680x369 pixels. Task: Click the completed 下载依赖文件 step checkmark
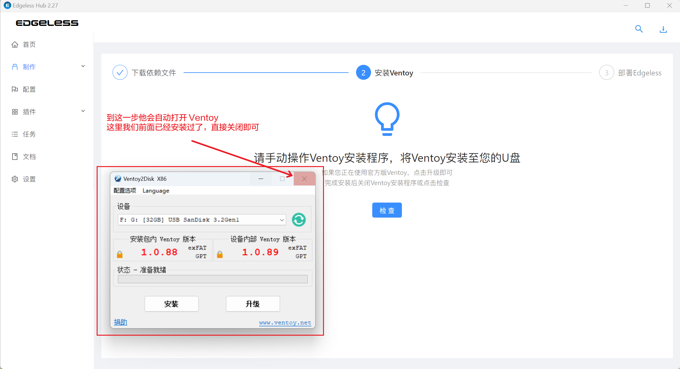[x=120, y=73]
